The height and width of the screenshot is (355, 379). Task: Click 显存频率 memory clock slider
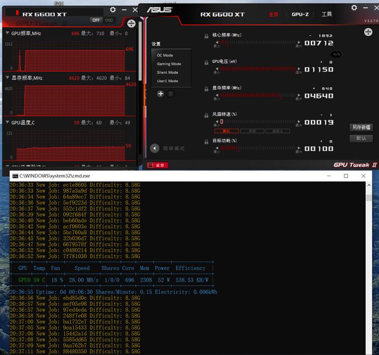click(x=258, y=95)
